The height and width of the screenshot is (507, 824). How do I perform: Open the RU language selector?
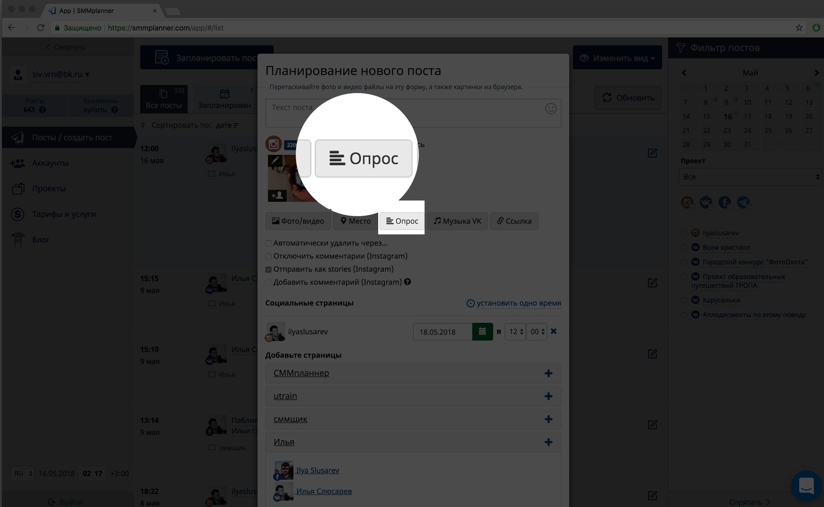click(23, 474)
